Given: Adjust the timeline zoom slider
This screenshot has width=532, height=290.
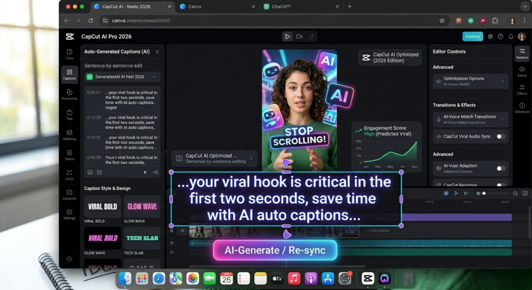Looking at the screenshot, I should point(484,193).
